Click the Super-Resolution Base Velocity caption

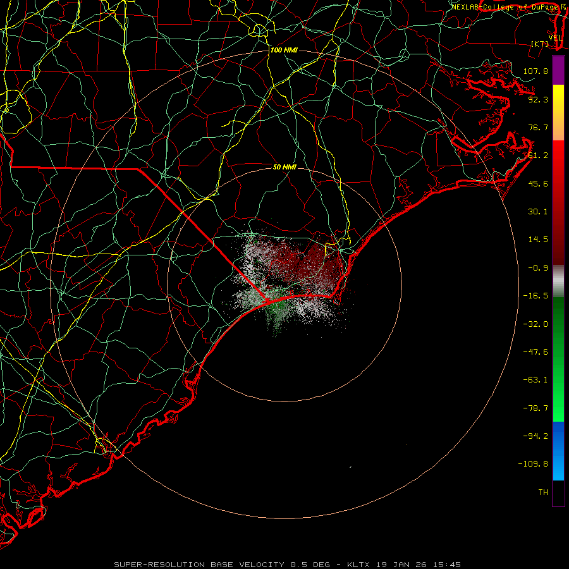coord(288,565)
